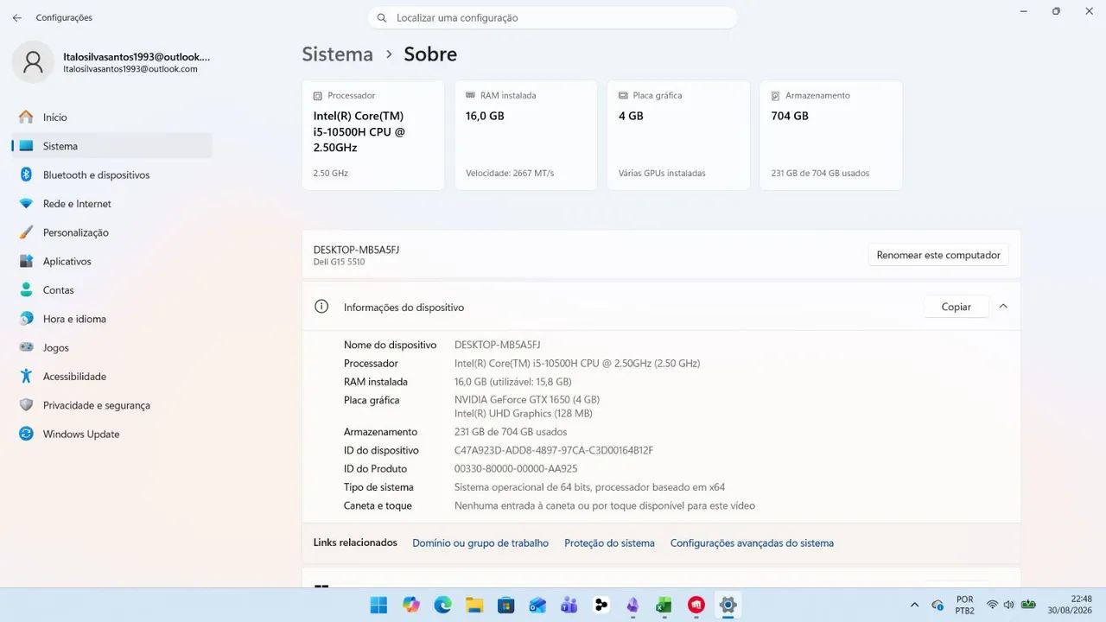Collapse the Informações do dispositivo section
Screen dimensions: 1106x622
1003,306
